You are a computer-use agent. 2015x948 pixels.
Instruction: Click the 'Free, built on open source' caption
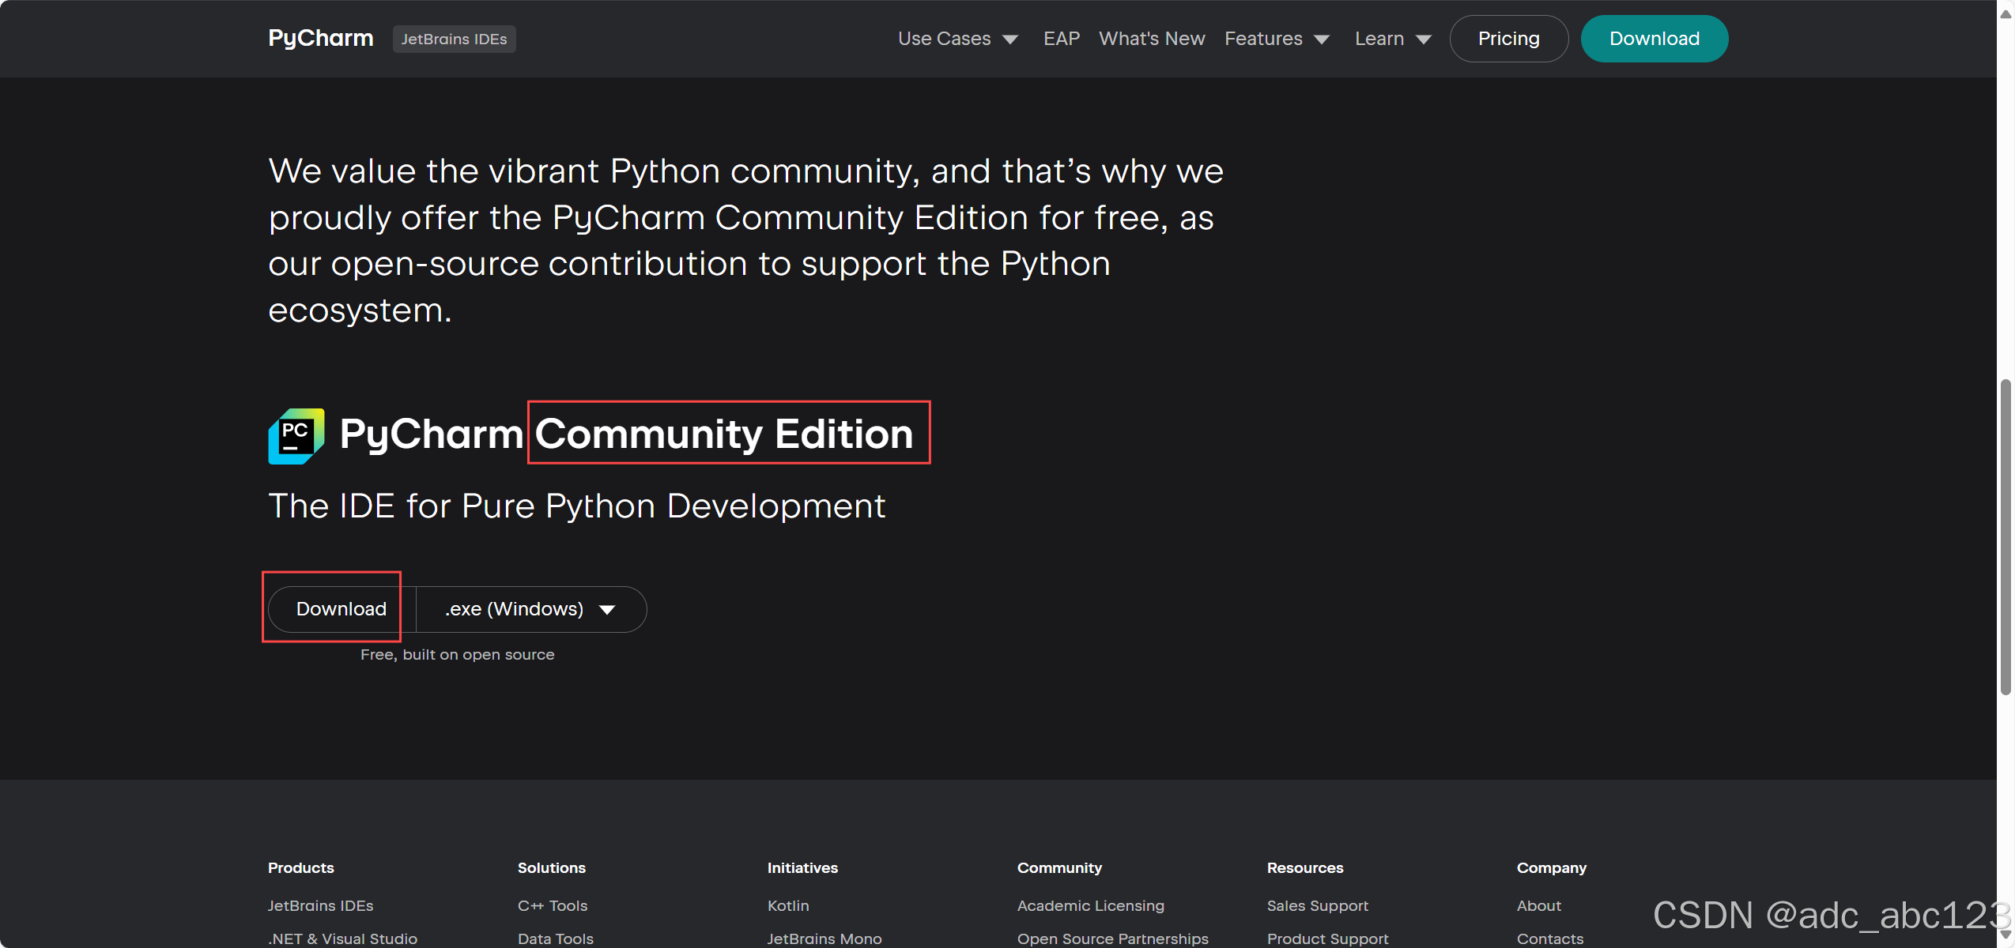pyautogui.click(x=457, y=654)
